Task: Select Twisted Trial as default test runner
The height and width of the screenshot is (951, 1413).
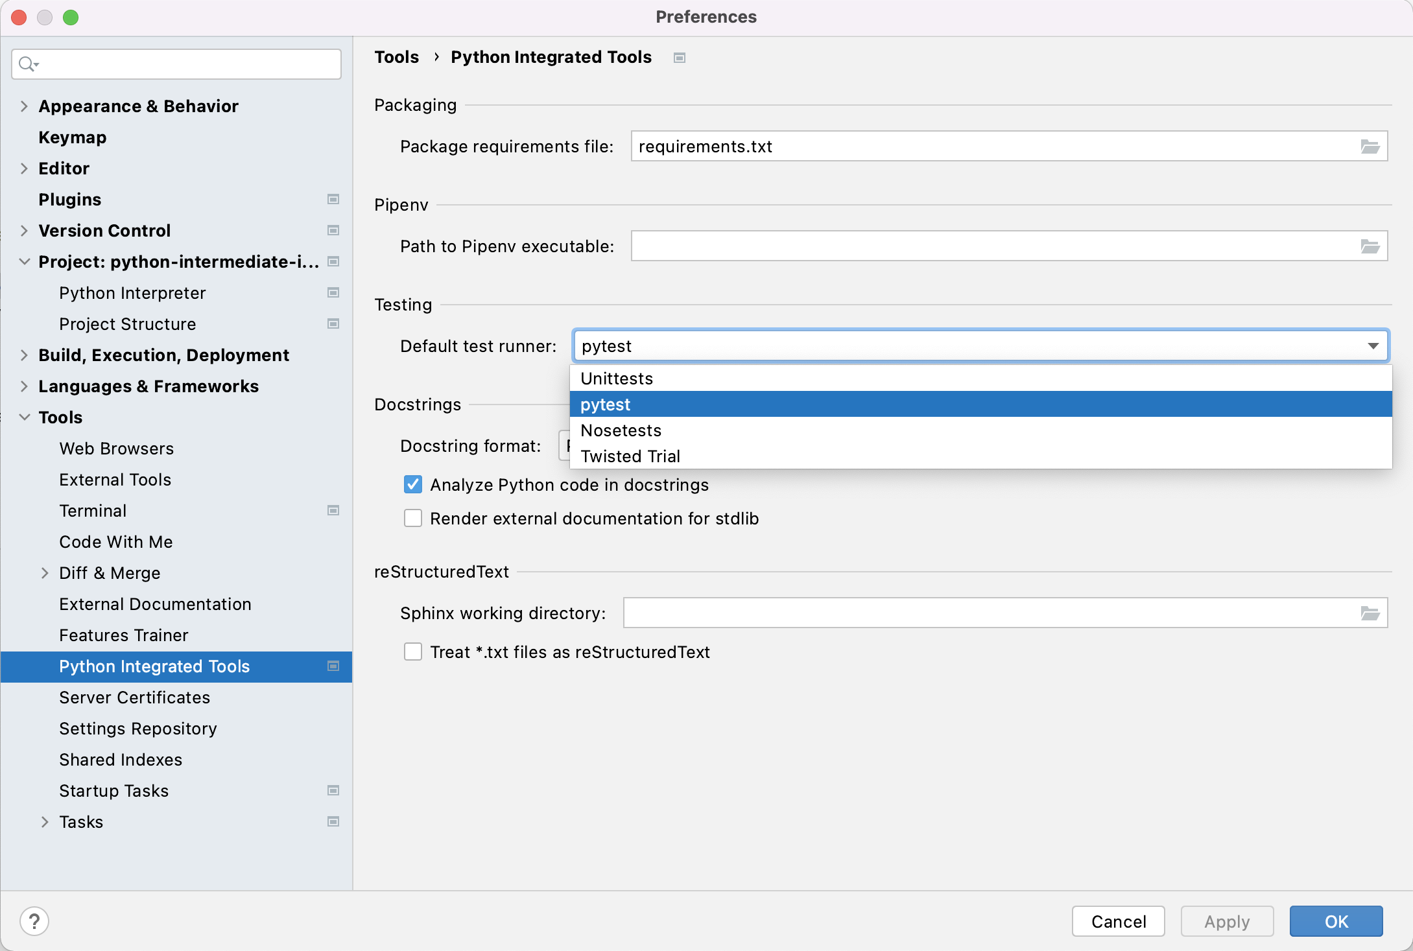Action: [x=630, y=456]
